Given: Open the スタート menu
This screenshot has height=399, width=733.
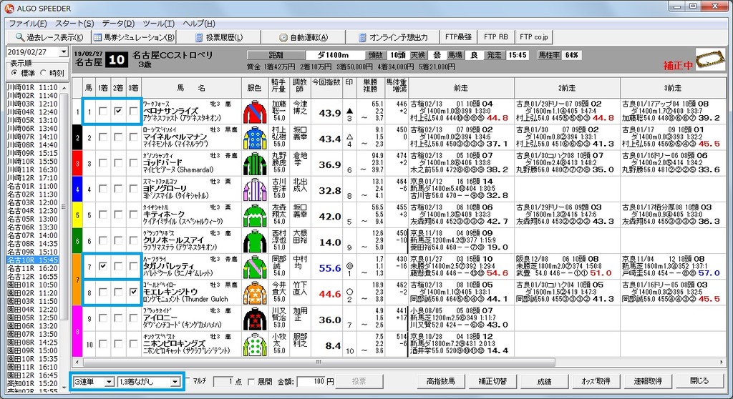Looking at the screenshot, I should (74, 24).
